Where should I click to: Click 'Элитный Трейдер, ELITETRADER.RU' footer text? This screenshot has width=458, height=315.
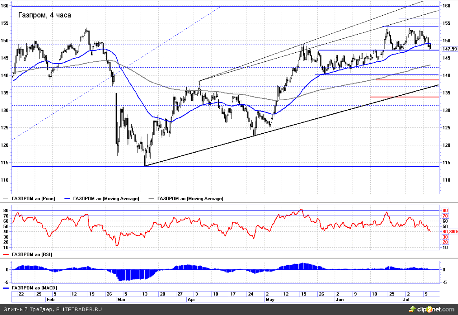point(53,309)
